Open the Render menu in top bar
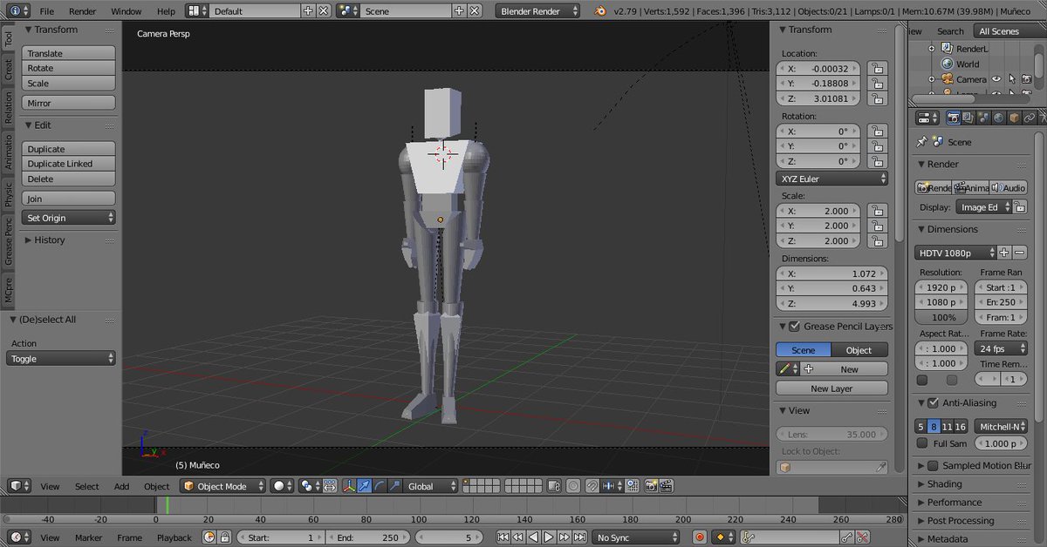 pyautogui.click(x=82, y=11)
